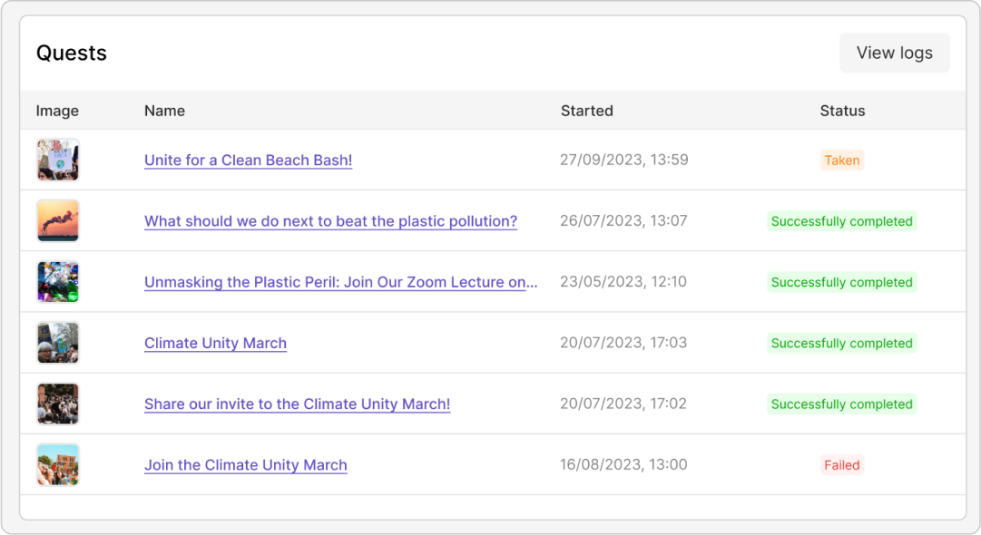Click the Name column header
Image resolution: width=981 pixels, height=535 pixels.
coord(164,111)
